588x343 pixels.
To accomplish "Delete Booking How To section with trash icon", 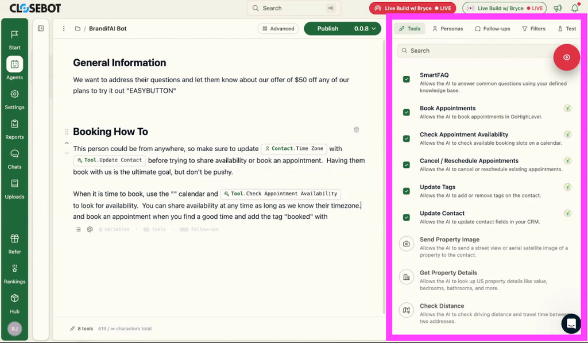I will (356, 129).
